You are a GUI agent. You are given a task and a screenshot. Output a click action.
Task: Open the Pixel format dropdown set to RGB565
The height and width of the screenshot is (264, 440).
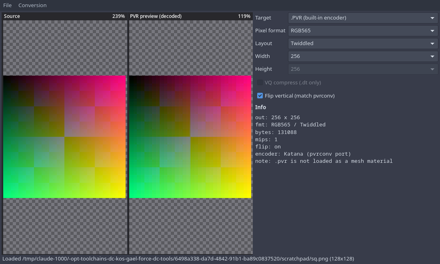pos(363,31)
